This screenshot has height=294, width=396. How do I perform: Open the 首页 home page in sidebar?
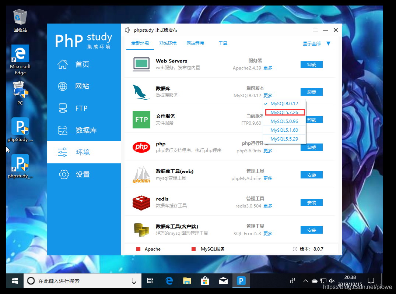point(84,64)
